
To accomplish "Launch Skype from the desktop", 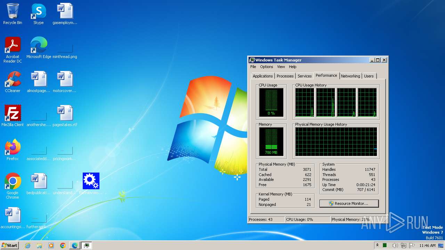I will coord(39,14).
